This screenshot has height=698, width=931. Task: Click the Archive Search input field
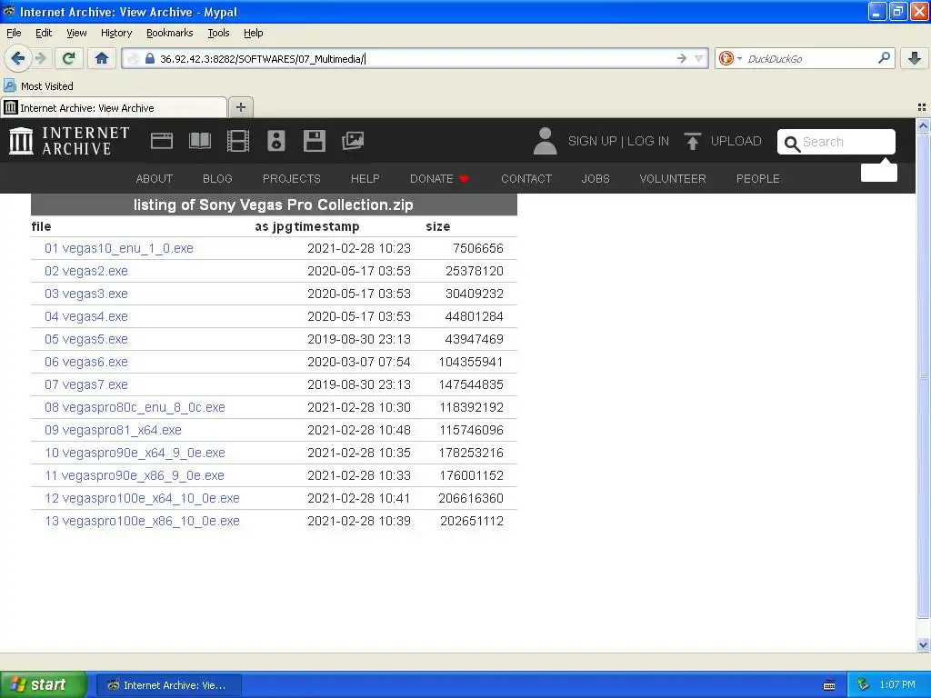836,142
